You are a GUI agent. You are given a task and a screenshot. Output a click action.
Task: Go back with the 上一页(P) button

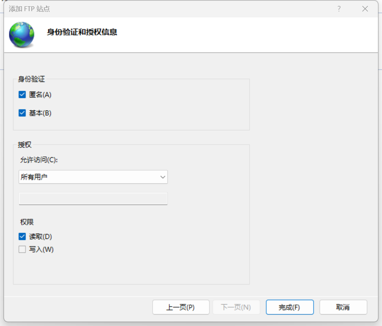click(x=181, y=307)
